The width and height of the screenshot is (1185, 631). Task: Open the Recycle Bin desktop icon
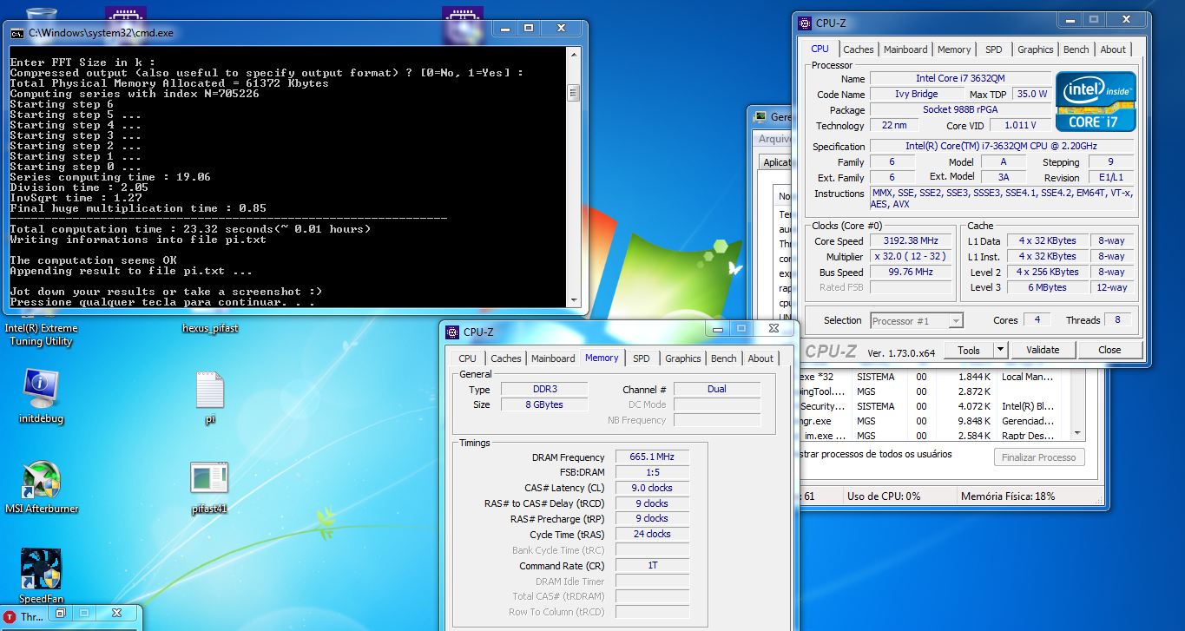pyautogui.click(x=42, y=16)
